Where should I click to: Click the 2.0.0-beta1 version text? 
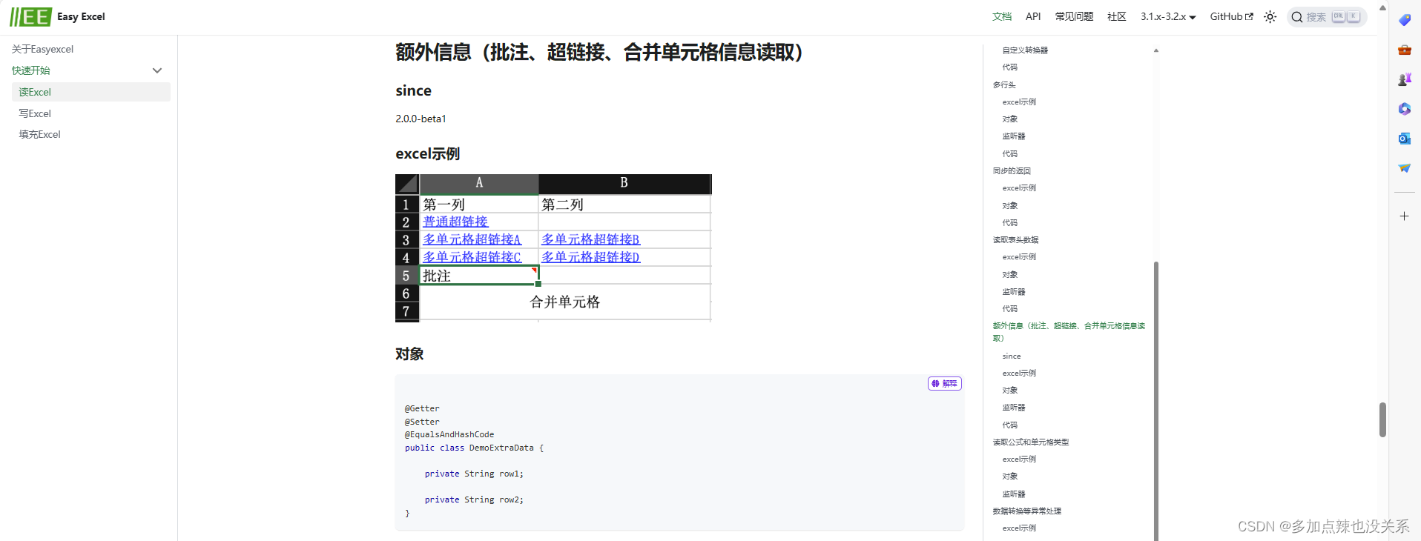pyautogui.click(x=421, y=119)
